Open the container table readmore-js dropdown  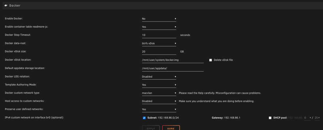[159, 27]
